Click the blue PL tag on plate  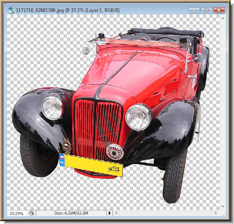point(62,160)
